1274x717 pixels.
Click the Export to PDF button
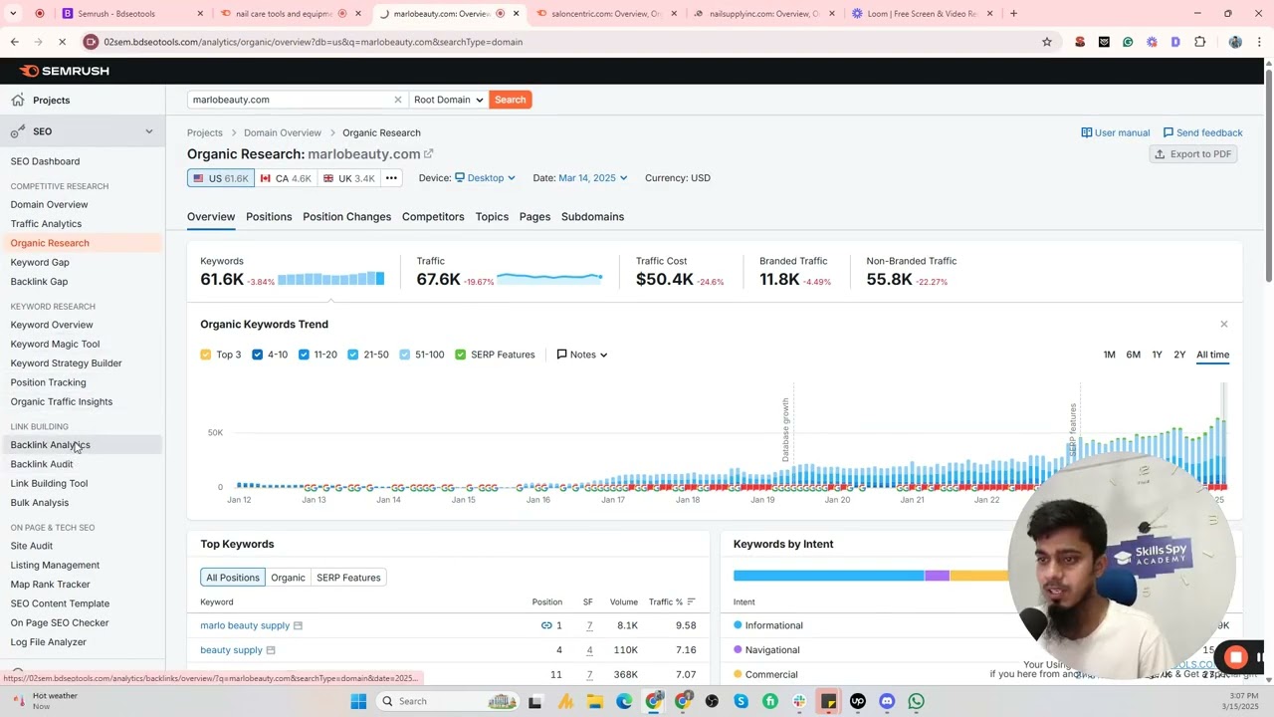(x=1193, y=154)
